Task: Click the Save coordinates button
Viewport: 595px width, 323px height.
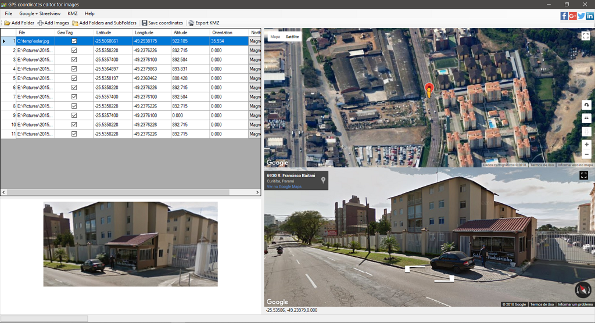Action: pyautogui.click(x=162, y=23)
